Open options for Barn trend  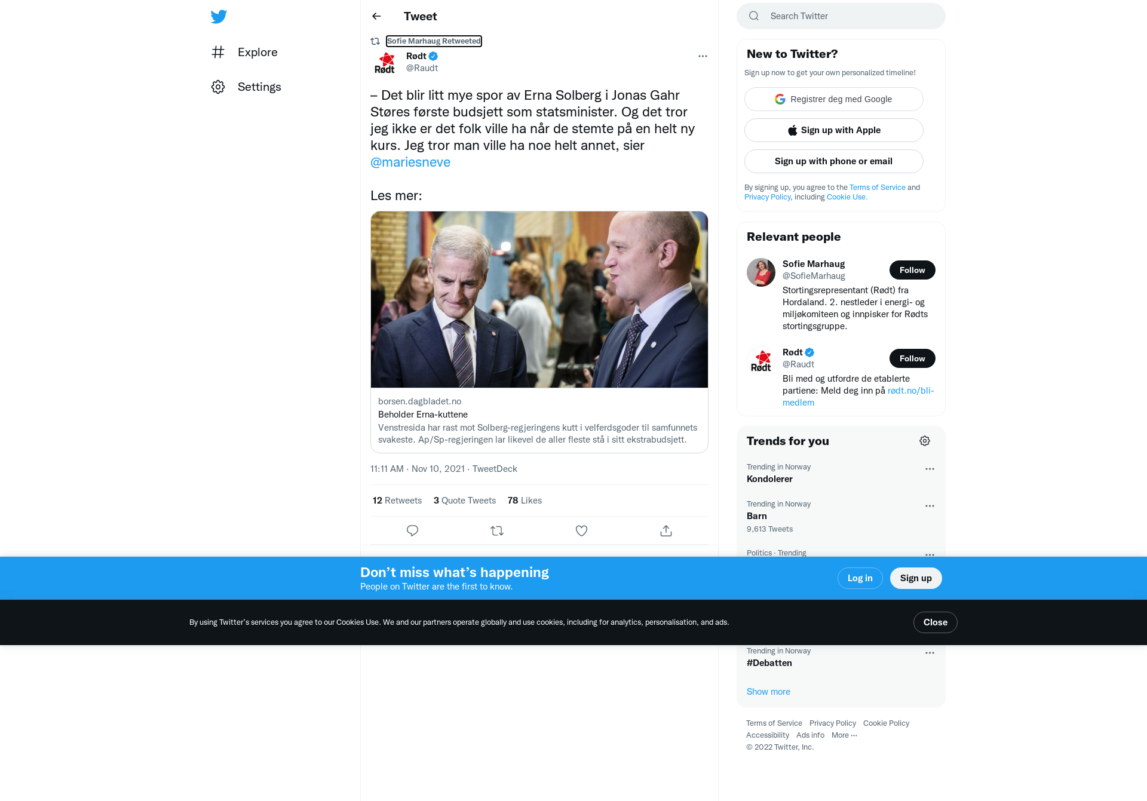click(930, 506)
